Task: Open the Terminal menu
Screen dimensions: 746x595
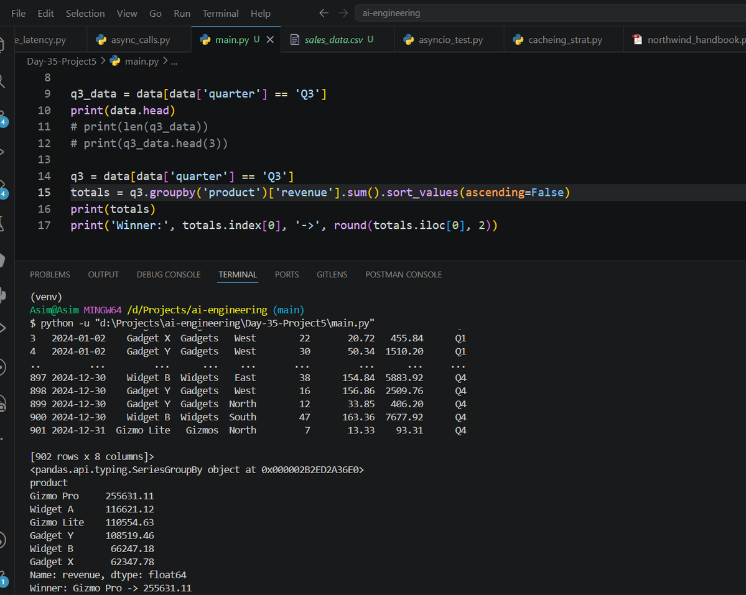Action: pos(221,13)
